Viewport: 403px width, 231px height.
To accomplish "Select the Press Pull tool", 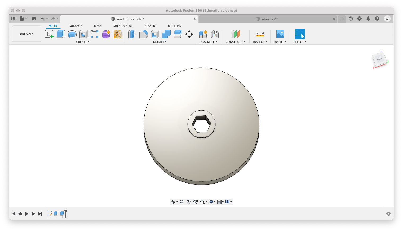I will tap(132, 34).
